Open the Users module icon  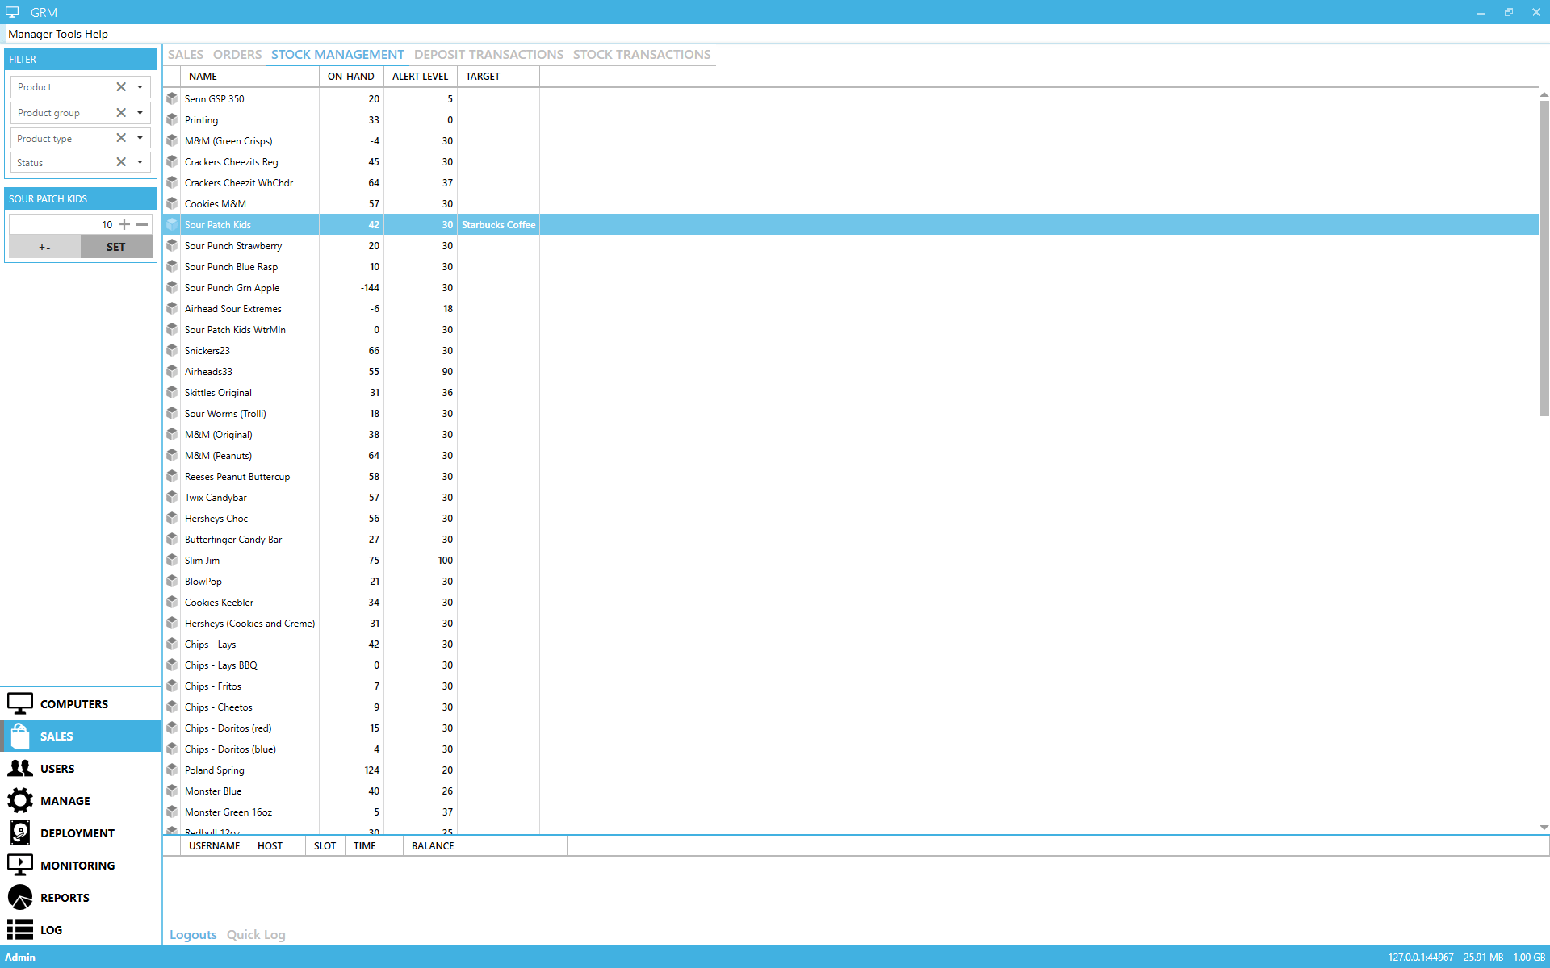coord(20,769)
